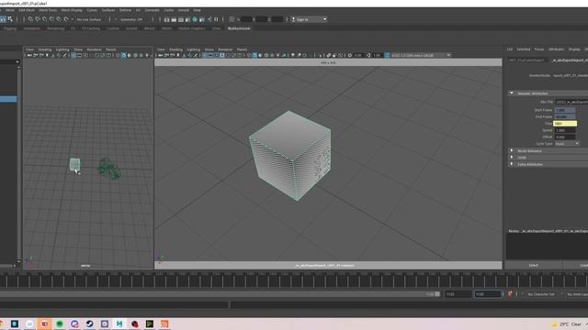Expand UUID section

tap(512, 158)
